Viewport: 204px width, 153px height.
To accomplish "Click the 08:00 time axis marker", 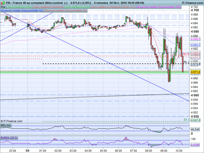I will [x=149, y=151].
